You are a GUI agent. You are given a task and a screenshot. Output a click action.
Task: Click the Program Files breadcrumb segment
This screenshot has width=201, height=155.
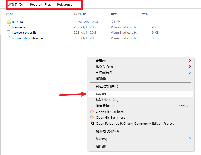[x=40, y=5]
